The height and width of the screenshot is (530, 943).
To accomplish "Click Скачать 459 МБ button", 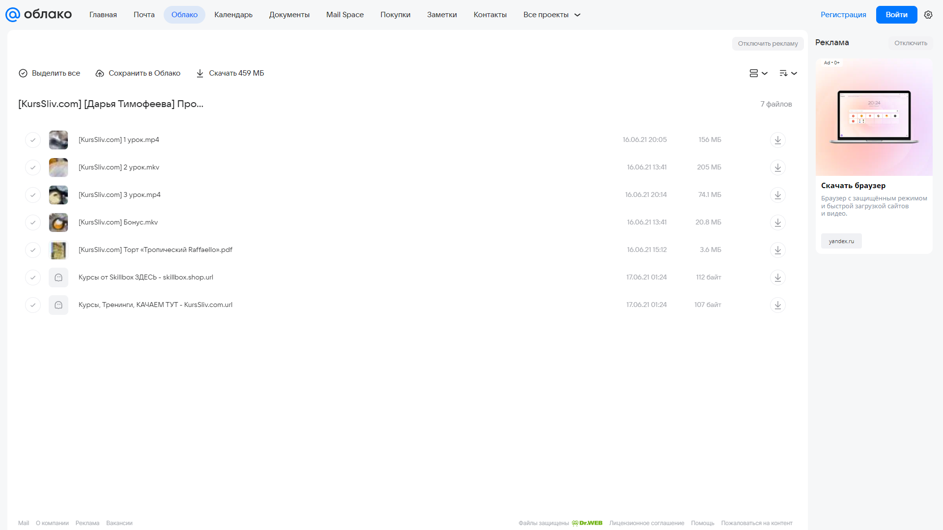I will tap(230, 73).
